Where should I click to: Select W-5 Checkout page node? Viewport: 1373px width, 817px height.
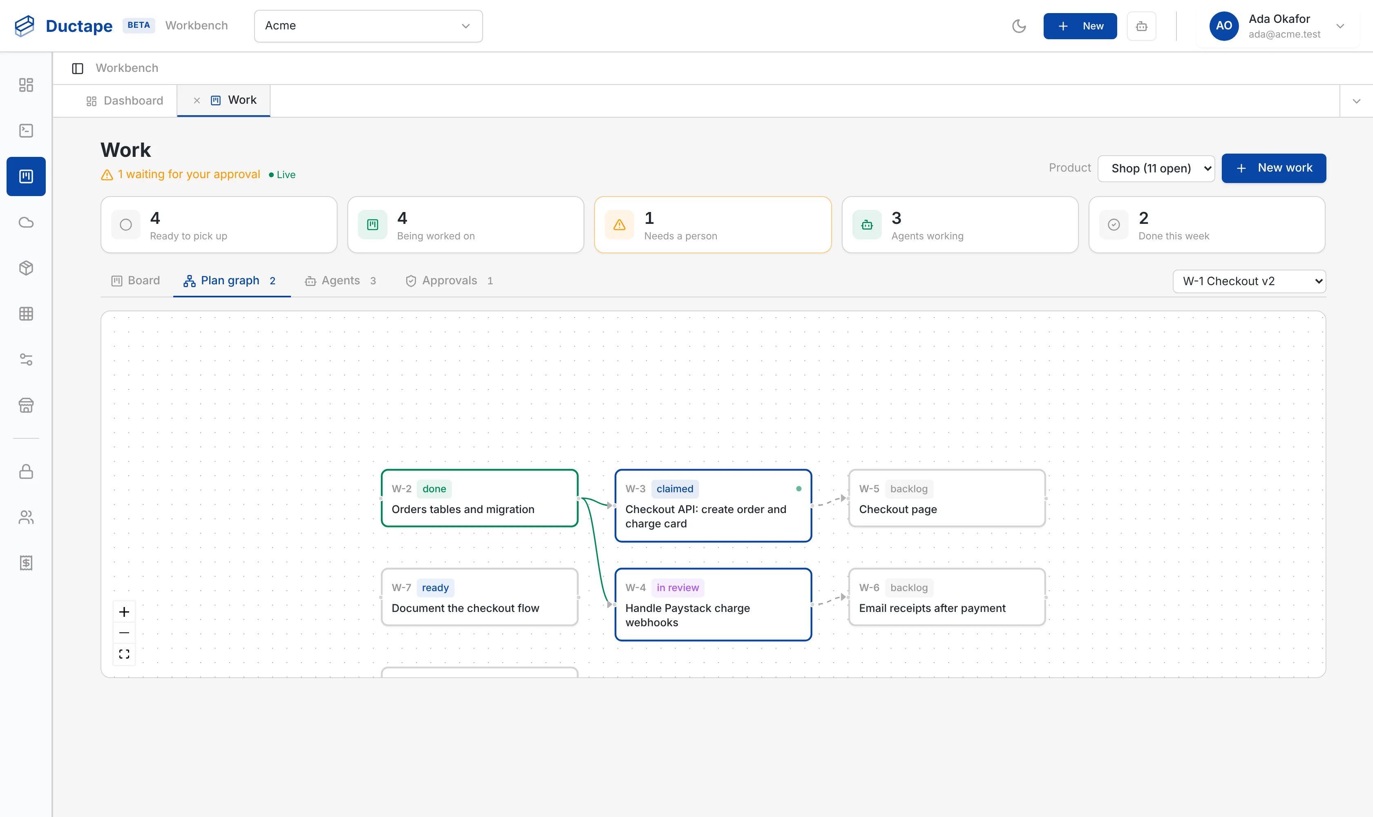click(947, 498)
